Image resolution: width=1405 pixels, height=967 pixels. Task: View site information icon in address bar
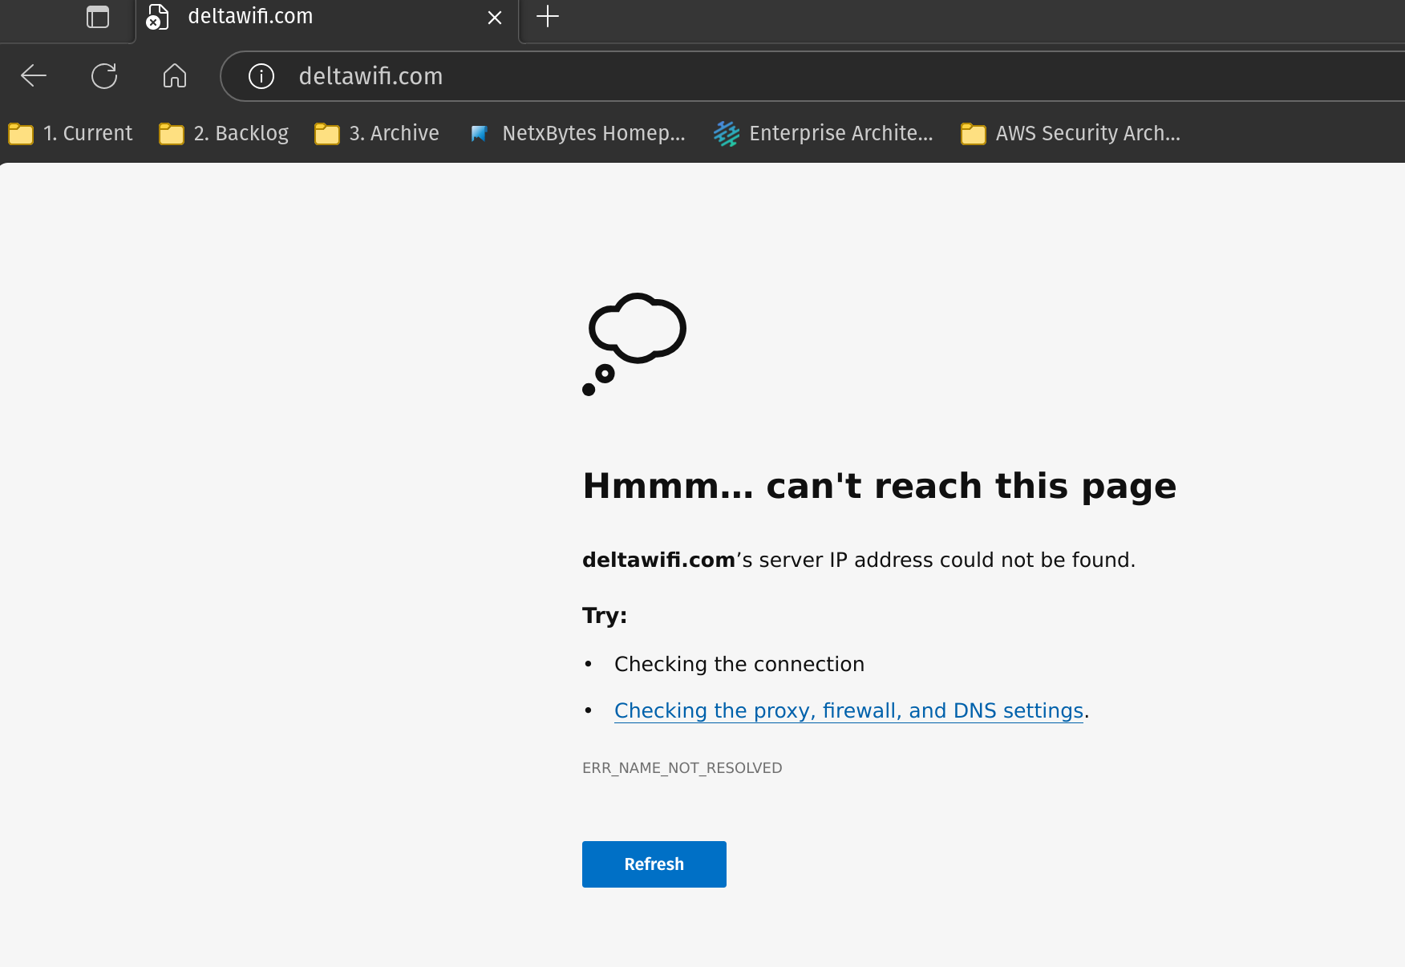coord(261,76)
